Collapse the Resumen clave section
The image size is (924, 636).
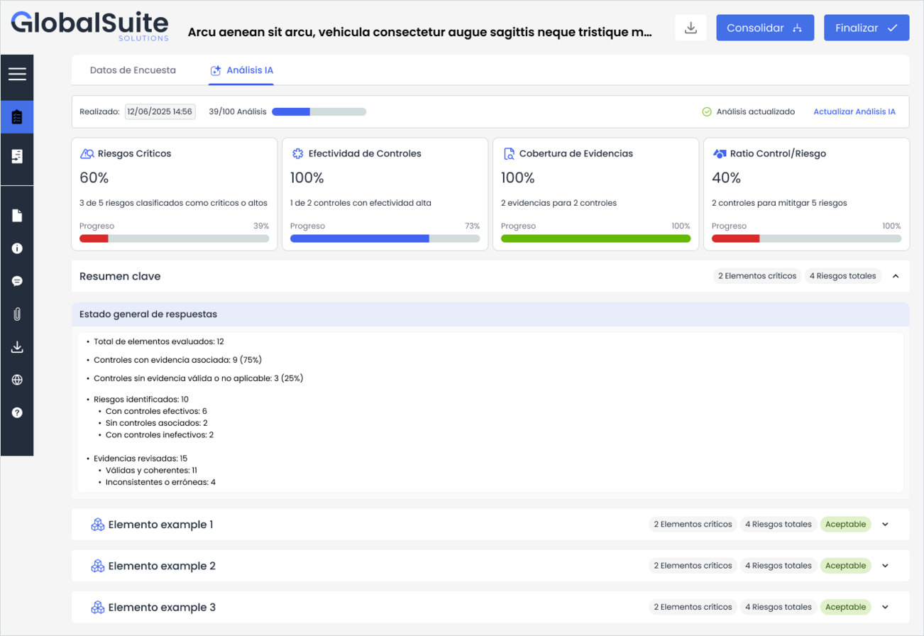point(896,276)
